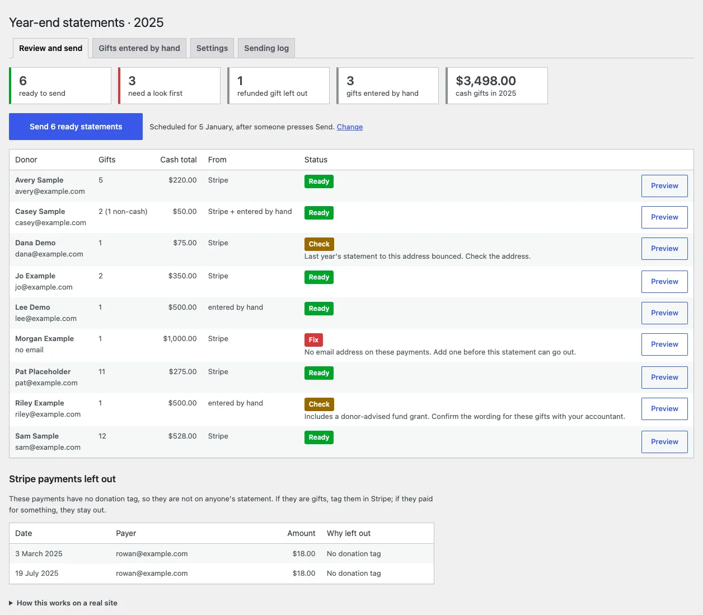Preview Dana Demo's statement
The height and width of the screenshot is (615, 703).
(664, 249)
